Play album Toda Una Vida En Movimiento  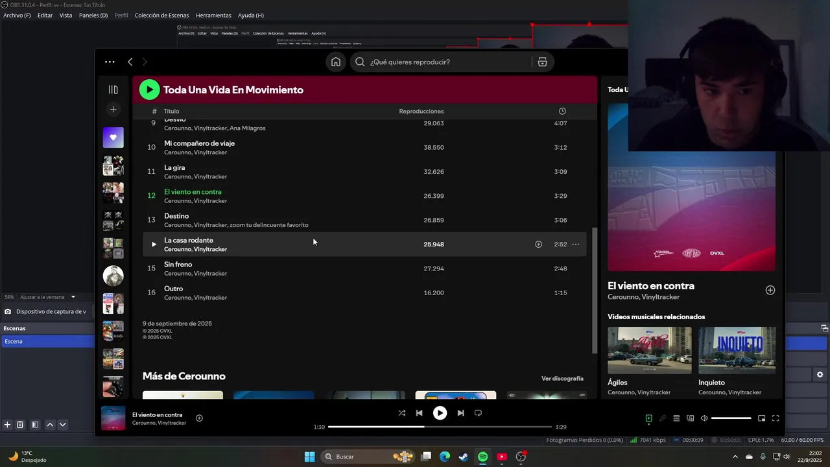(x=149, y=90)
